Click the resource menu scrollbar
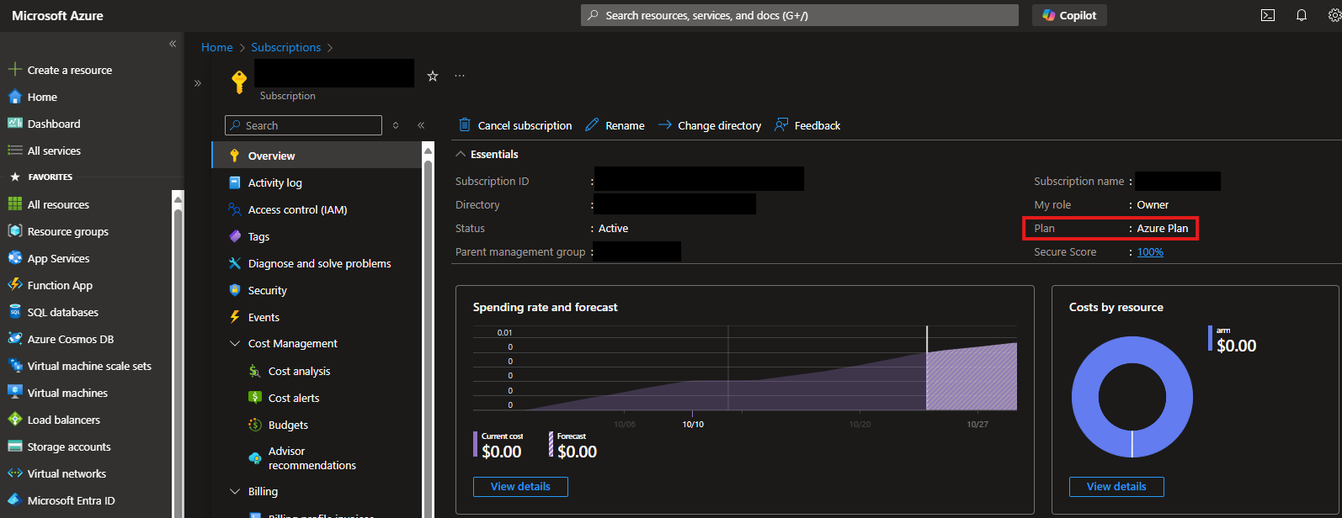1342x518 pixels. 428,336
